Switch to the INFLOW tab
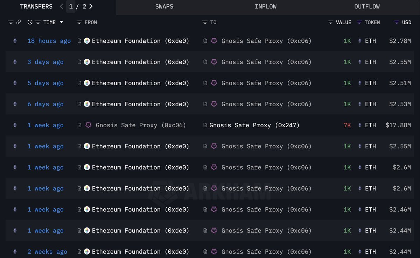Image resolution: width=420 pixels, height=258 pixels. click(266, 7)
